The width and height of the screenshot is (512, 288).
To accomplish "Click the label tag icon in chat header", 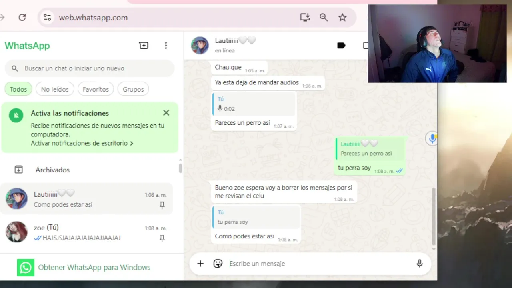I will pos(341,46).
